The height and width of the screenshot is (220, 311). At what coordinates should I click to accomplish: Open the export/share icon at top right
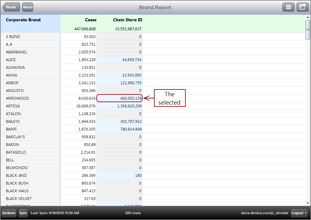[302, 7]
